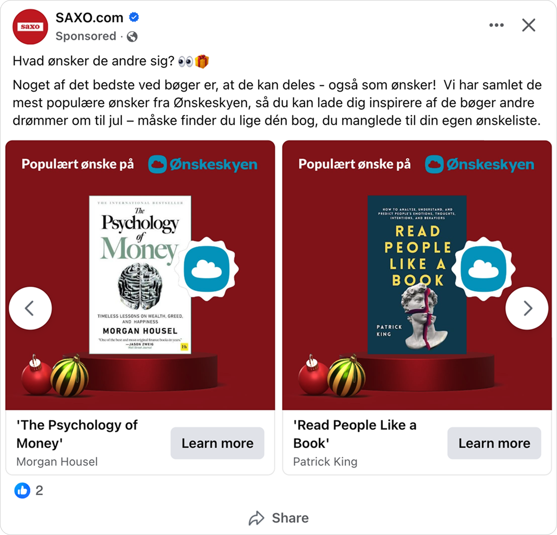Click cloud badge beside Read People book

pos(484,269)
